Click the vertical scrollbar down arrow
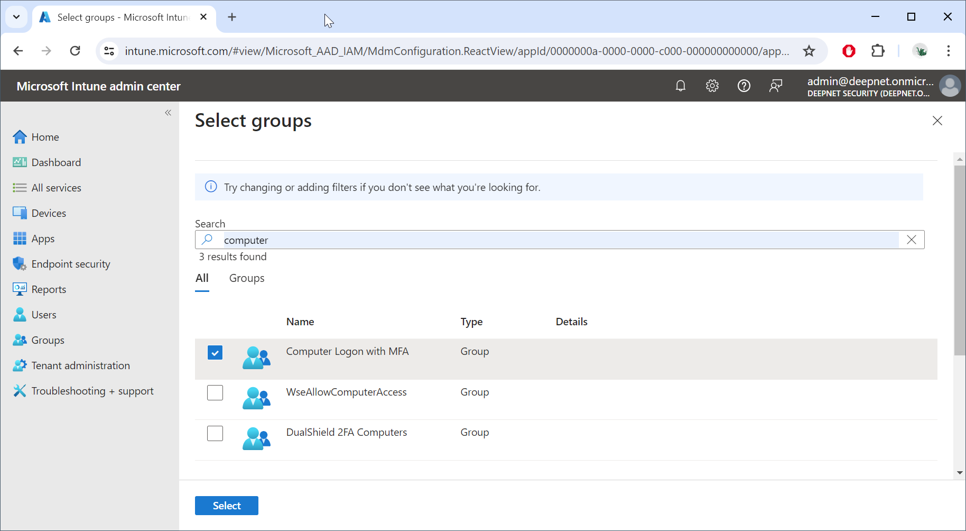 coord(960,473)
